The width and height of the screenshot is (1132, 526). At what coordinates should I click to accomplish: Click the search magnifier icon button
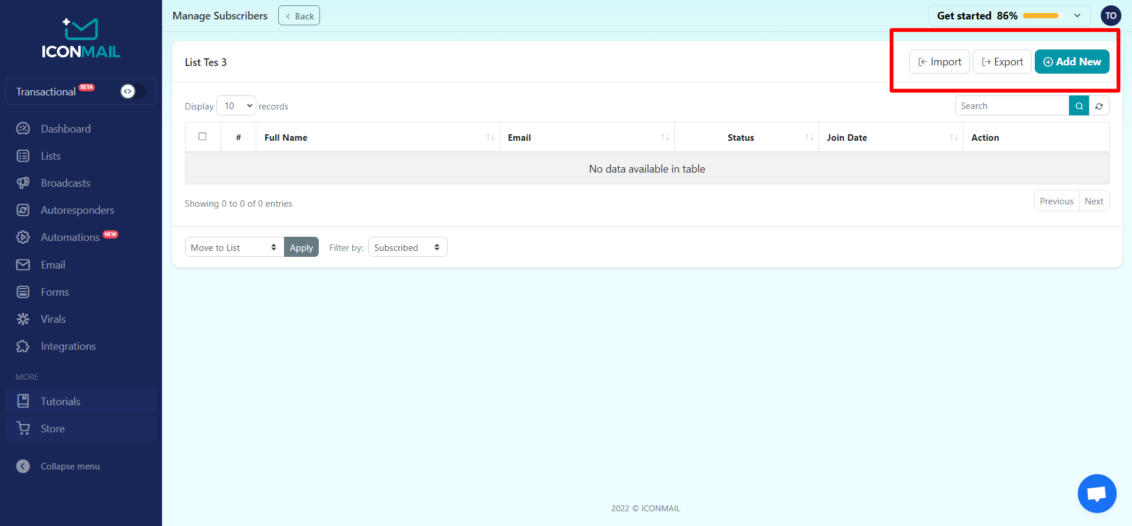click(x=1078, y=106)
